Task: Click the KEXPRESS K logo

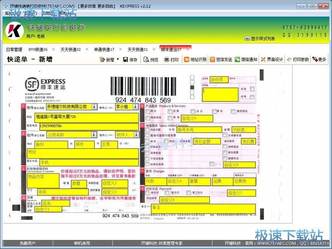Action: [15, 31]
